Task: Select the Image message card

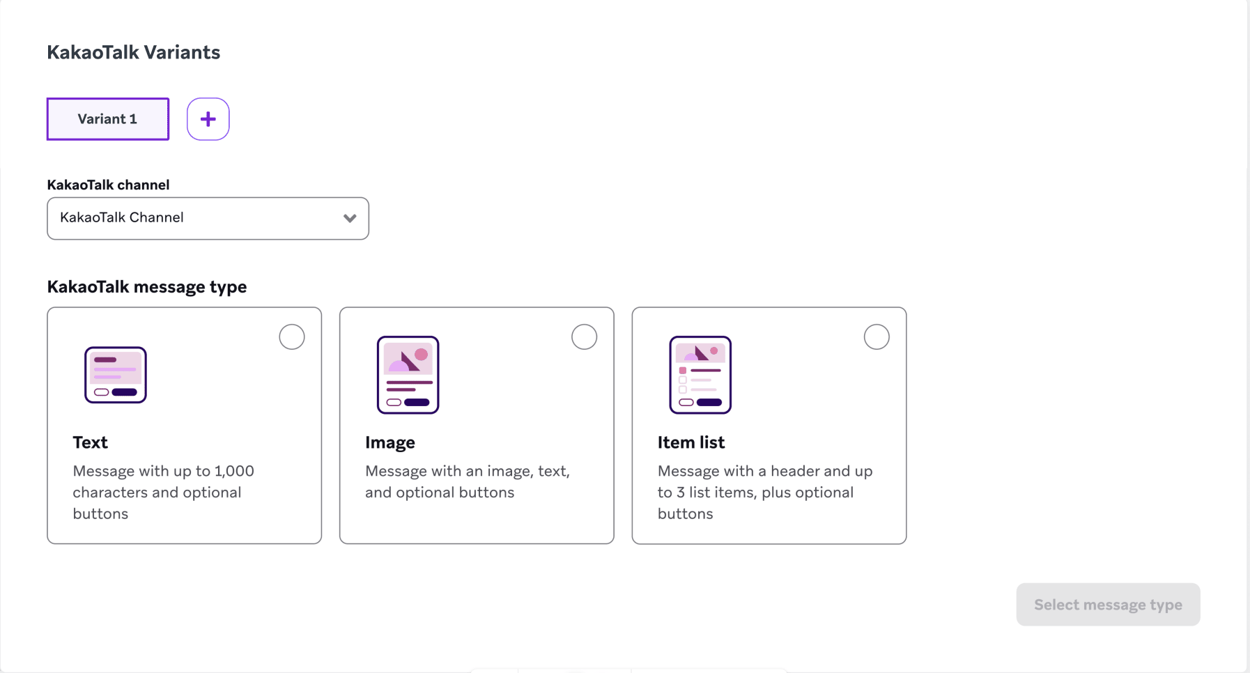Action: coord(477,425)
